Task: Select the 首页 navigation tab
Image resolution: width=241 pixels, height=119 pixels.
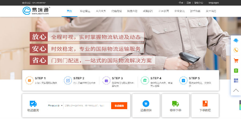Action: tap(69, 11)
